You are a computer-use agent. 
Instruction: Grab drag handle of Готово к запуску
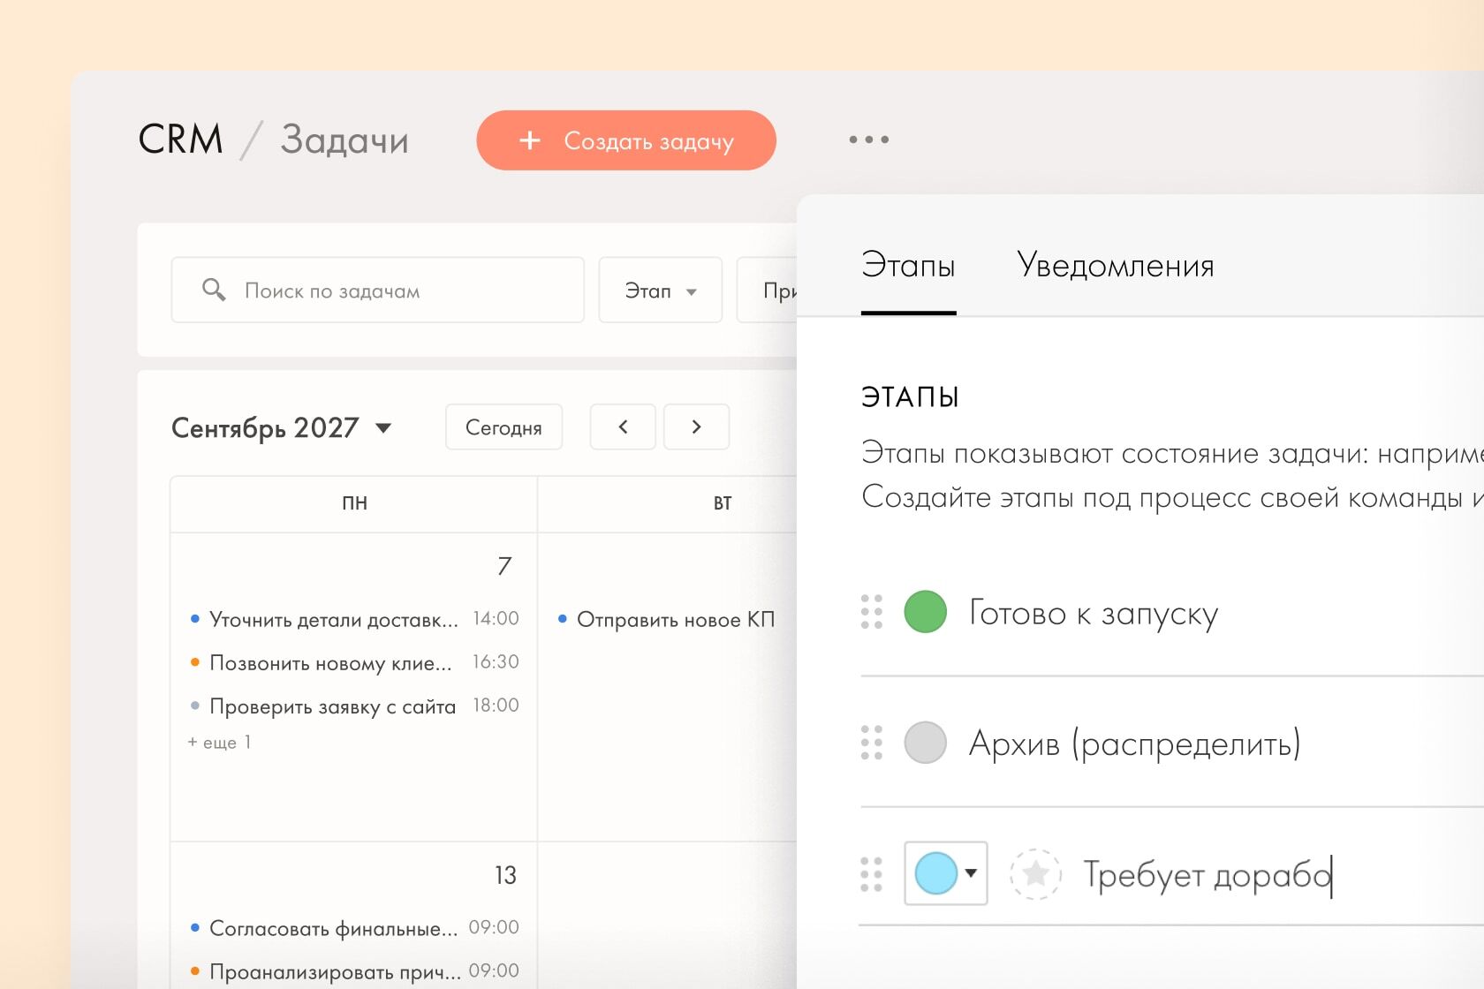871,612
